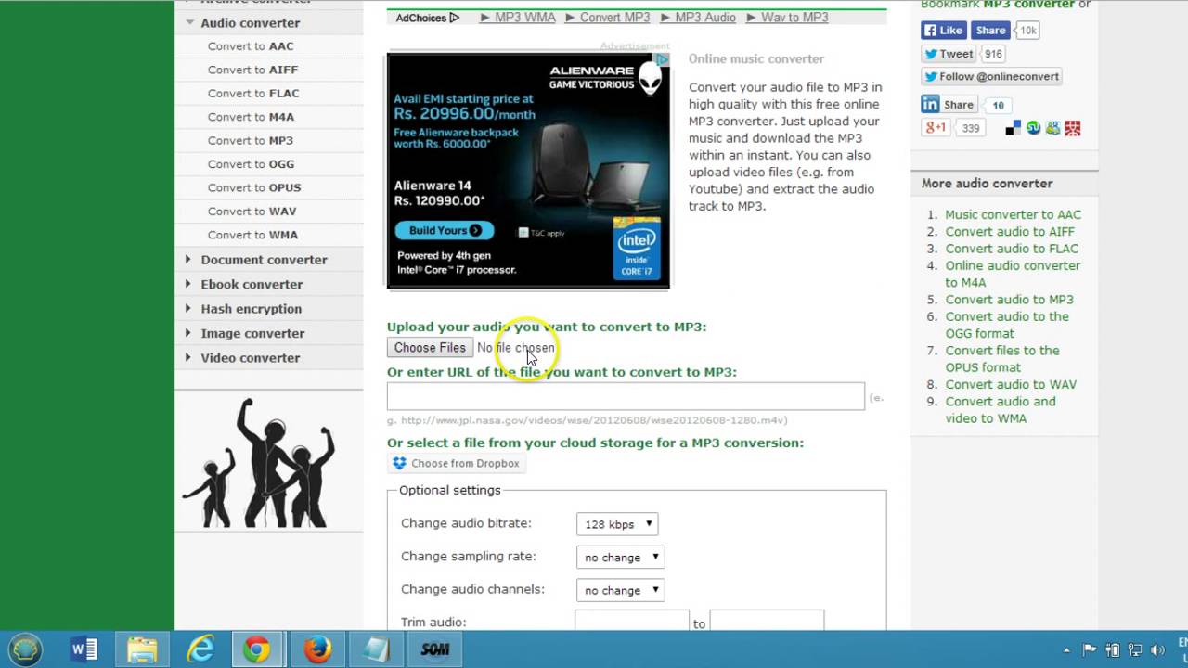Select Convert to WMA in sidebar
Screen dimensions: 1188x668
[252, 235]
